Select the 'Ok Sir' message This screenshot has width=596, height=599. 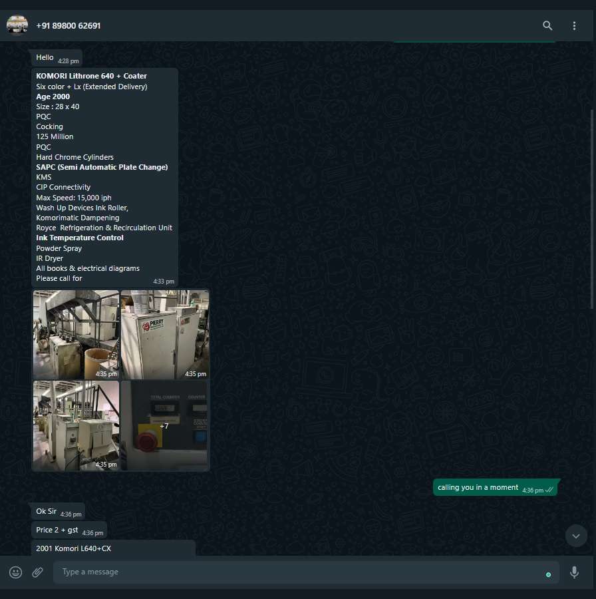[x=58, y=512]
